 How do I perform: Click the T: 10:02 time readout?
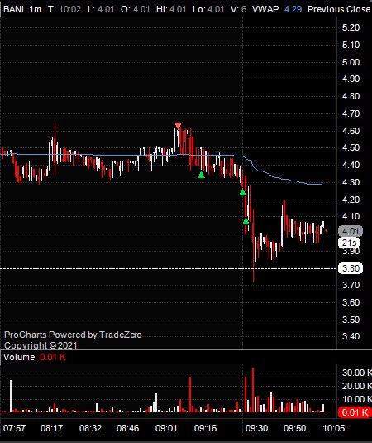pyautogui.click(x=64, y=9)
